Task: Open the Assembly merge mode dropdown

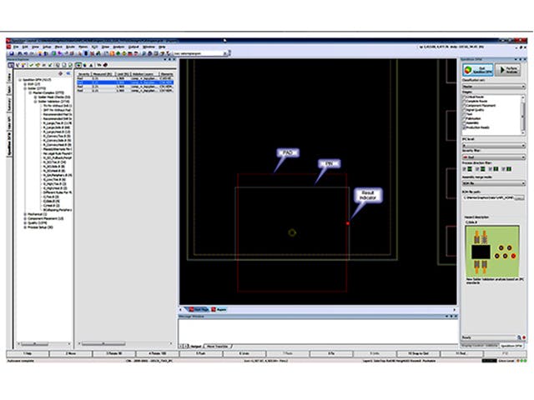Action: click(493, 183)
